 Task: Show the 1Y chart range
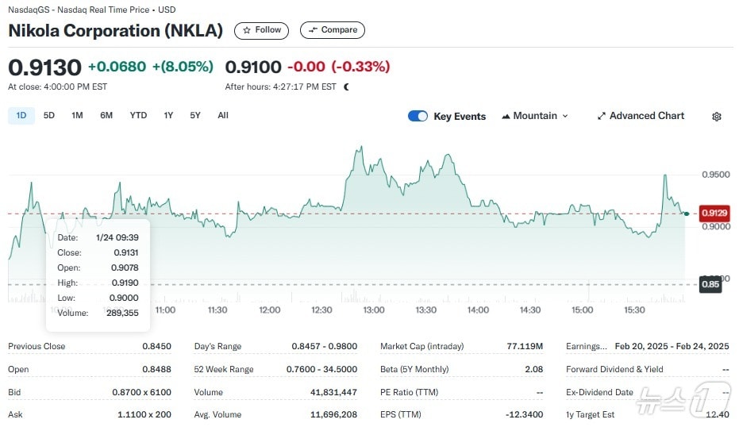pos(168,115)
